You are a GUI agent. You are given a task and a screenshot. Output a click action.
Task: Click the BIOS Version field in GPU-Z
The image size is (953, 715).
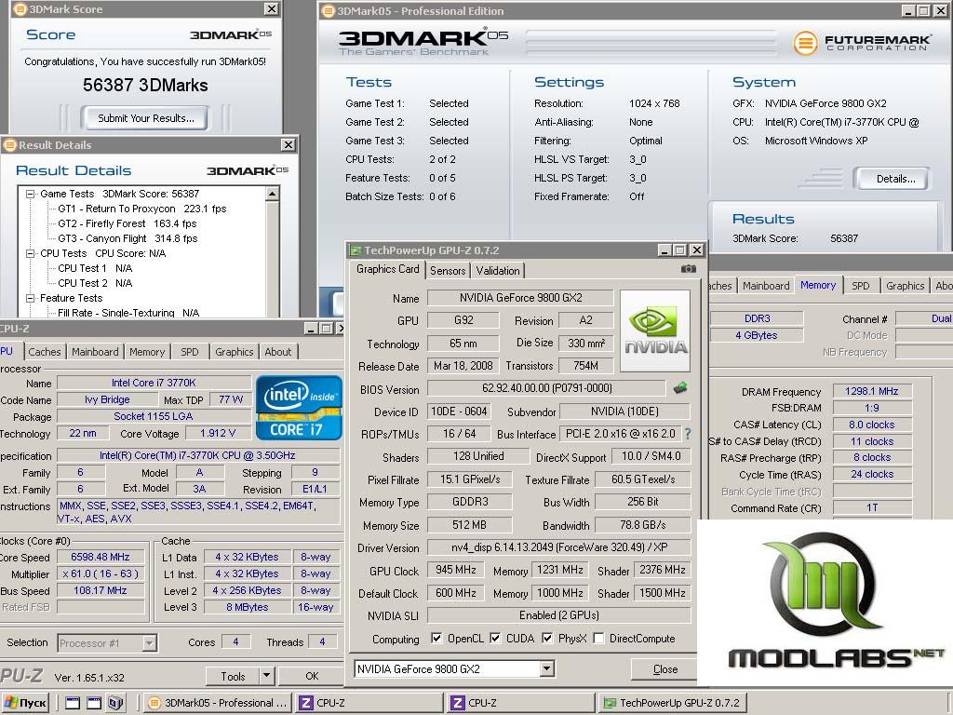[x=546, y=388]
